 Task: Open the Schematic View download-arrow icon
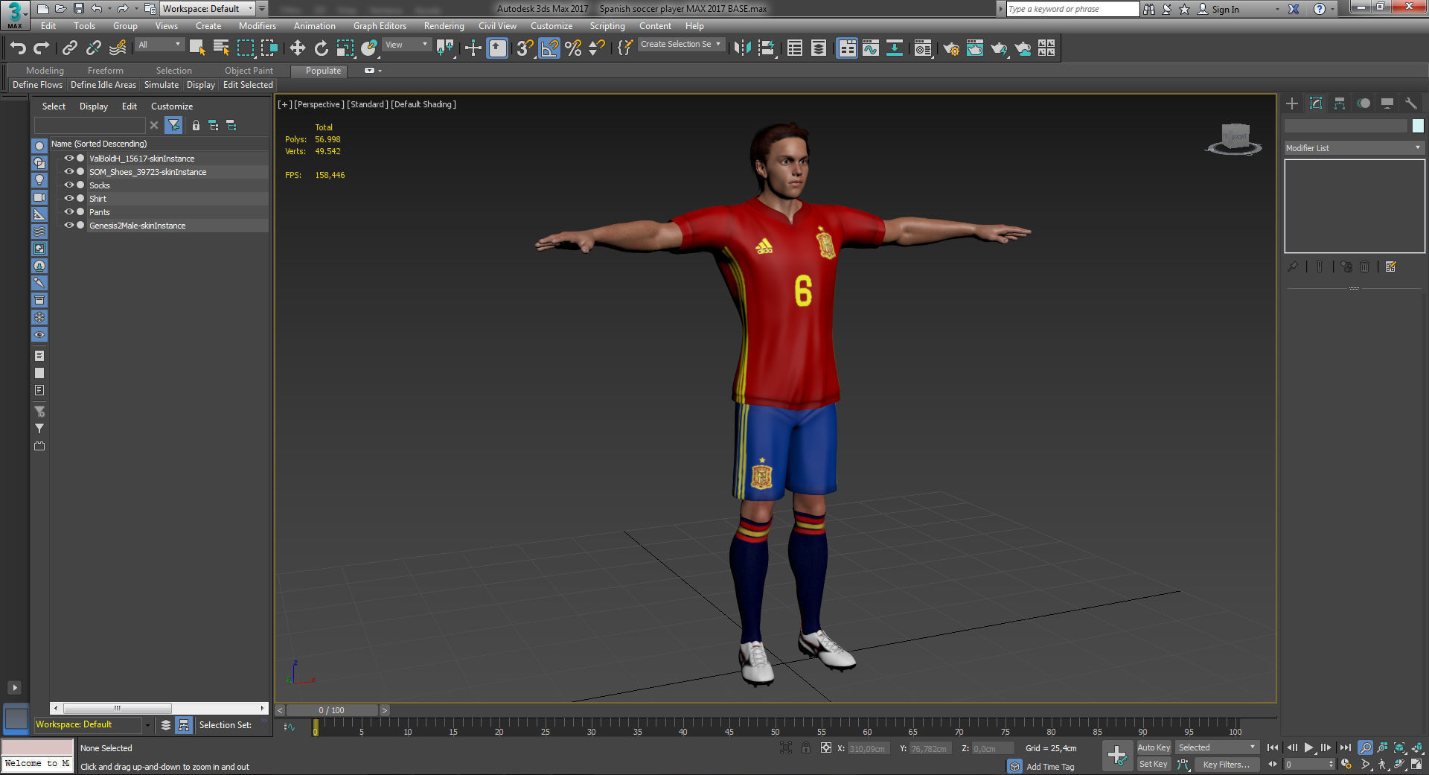(895, 48)
